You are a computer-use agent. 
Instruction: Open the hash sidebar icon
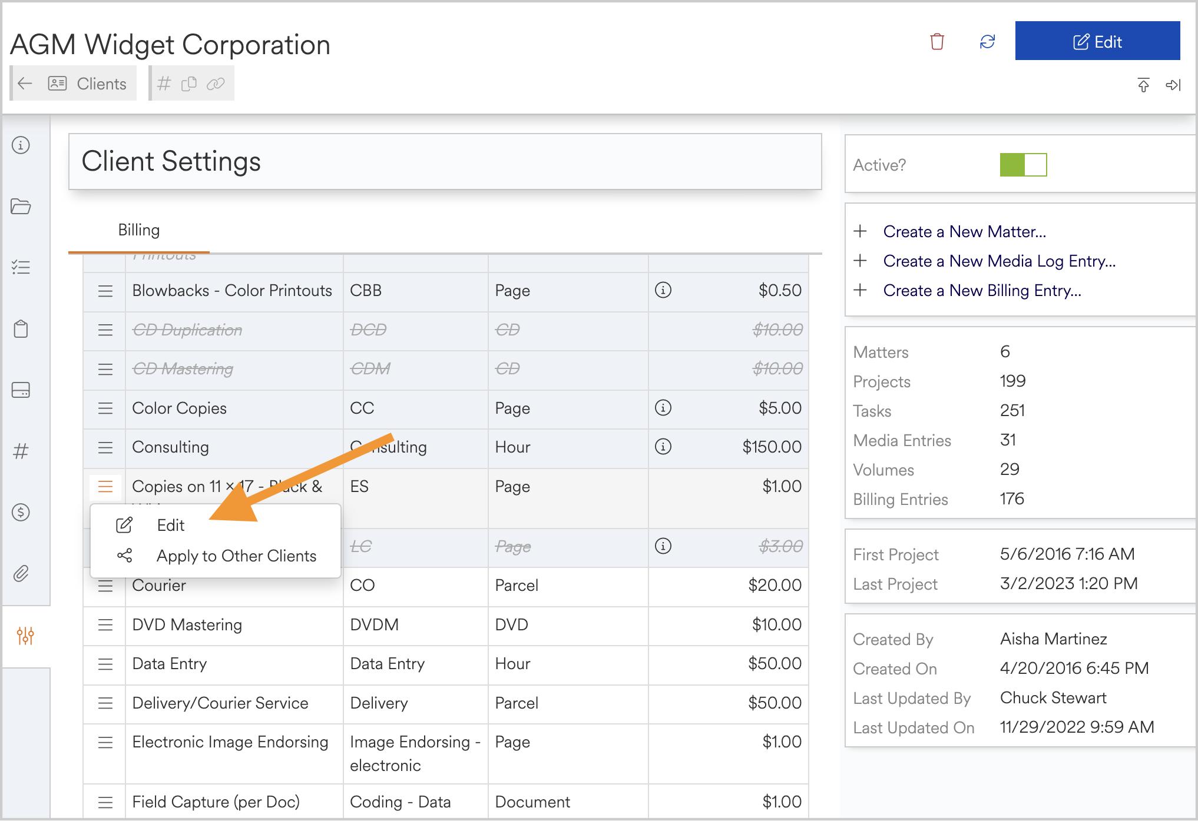point(21,451)
